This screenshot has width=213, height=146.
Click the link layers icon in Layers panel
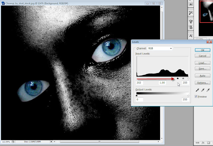(197, 143)
